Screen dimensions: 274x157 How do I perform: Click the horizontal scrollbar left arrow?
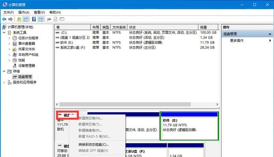(x=57, y=104)
